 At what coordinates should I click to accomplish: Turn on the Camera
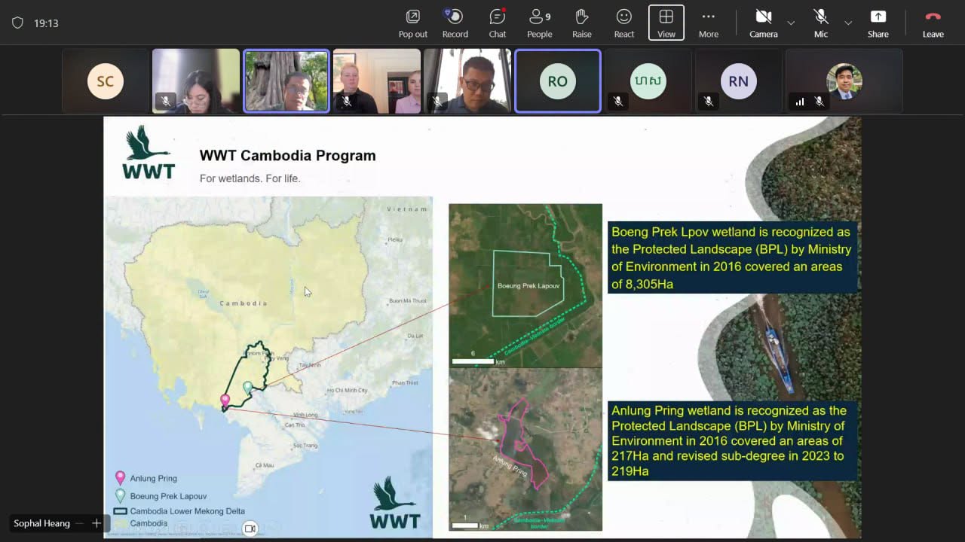click(763, 23)
